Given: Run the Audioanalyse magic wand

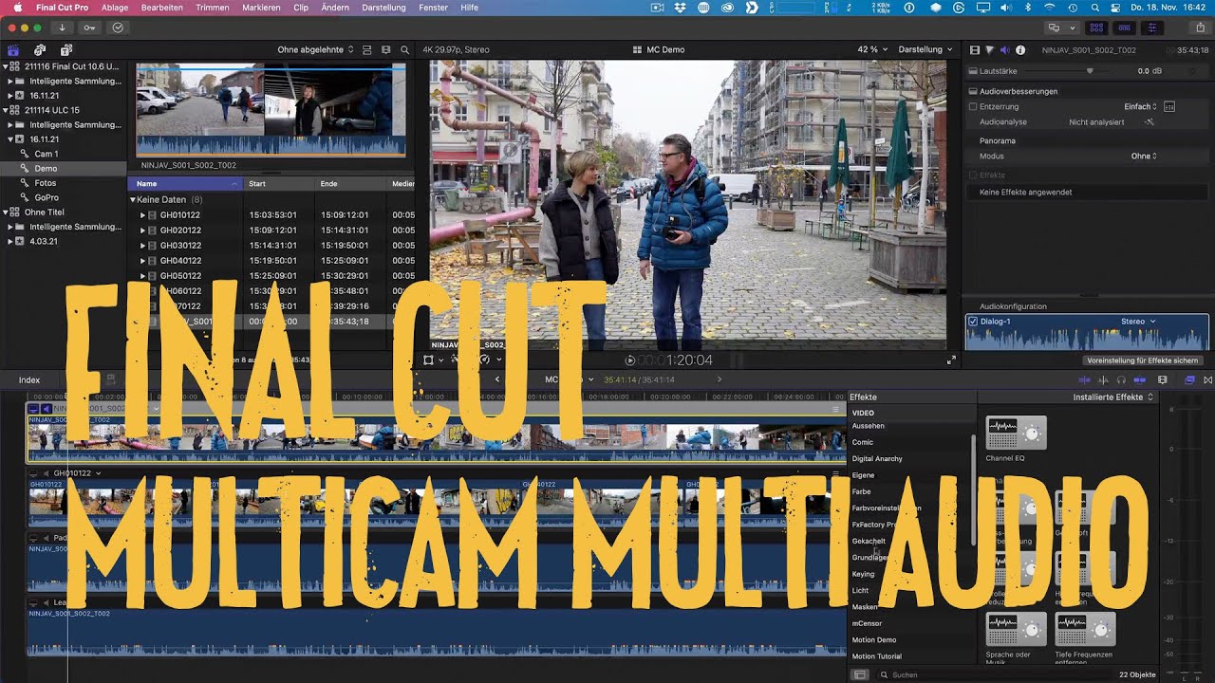Looking at the screenshot, I should 1149,122.
